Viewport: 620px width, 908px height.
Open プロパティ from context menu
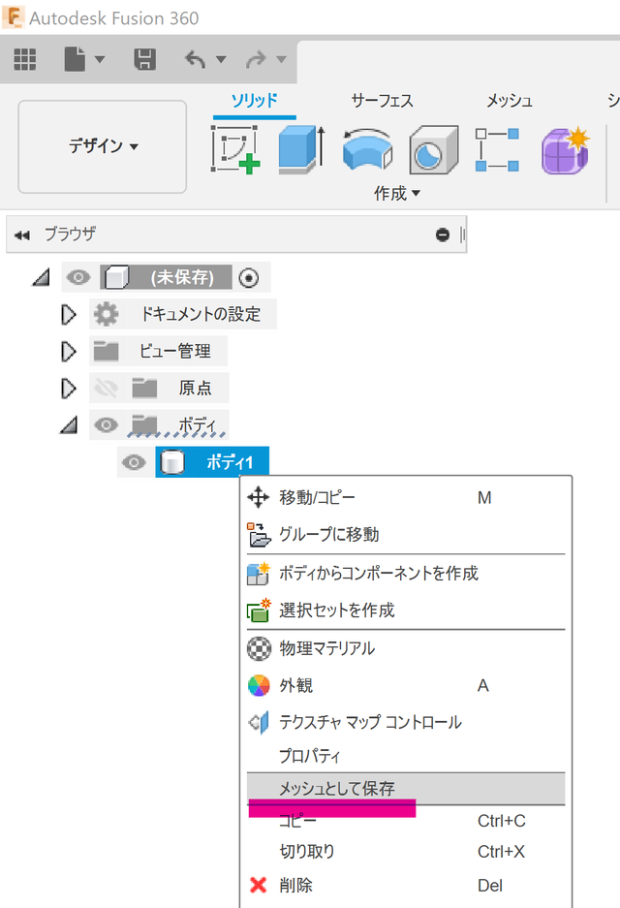pyautogui.click(x=406, y=756)
